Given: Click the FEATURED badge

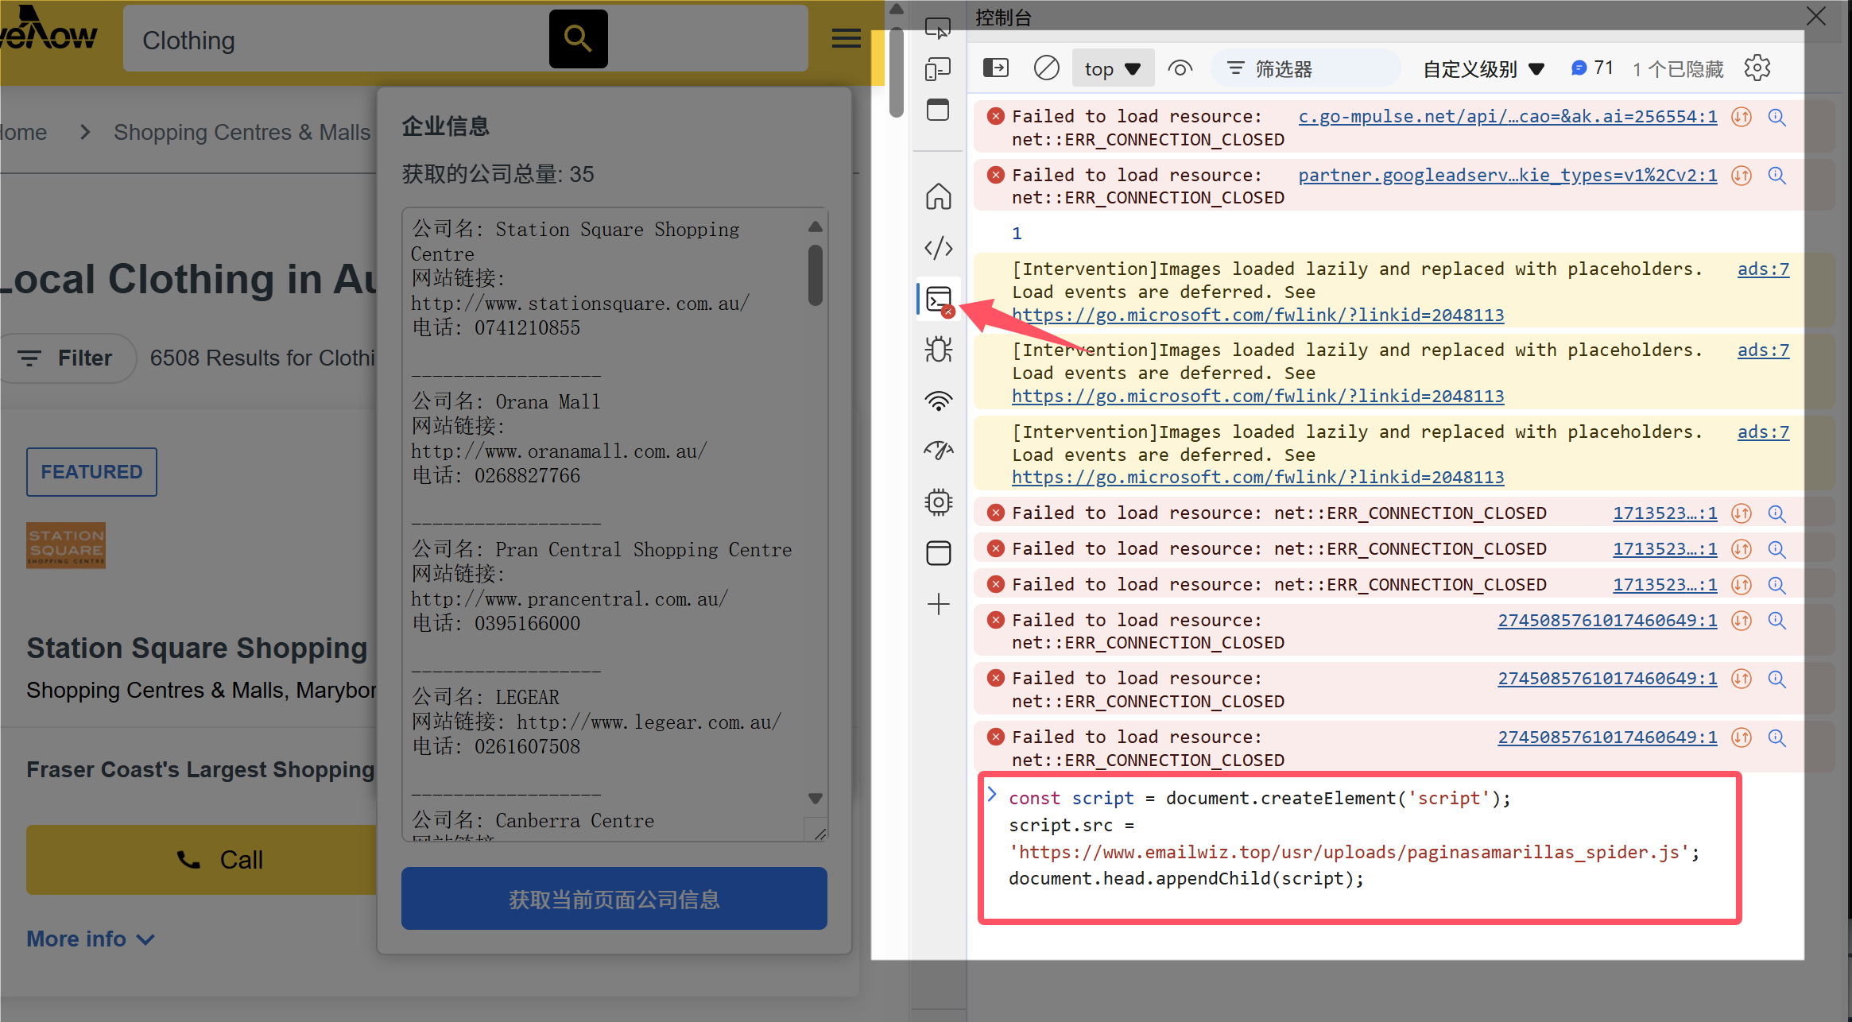Looking at the screenshot, I should click(x=91, y=472).
